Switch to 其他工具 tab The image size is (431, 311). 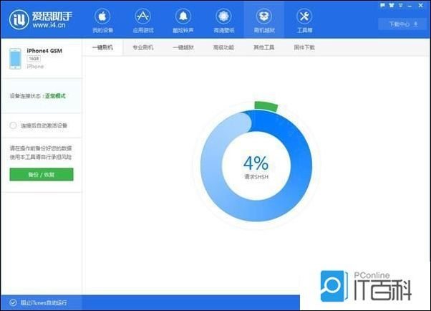pyautogui.click(x=263, y=47)
